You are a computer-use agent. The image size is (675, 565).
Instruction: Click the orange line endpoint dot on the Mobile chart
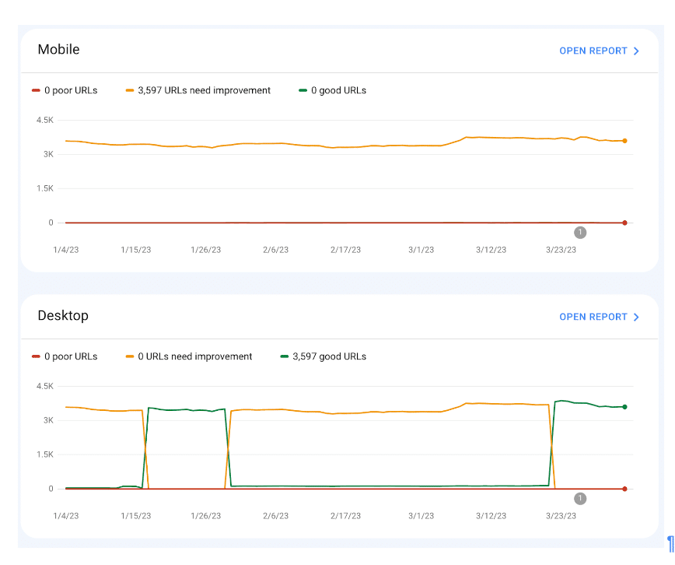tap(624, 140)
